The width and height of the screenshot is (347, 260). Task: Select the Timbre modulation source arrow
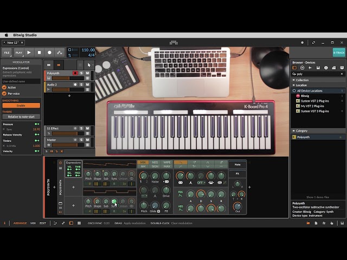pos(37,141)
